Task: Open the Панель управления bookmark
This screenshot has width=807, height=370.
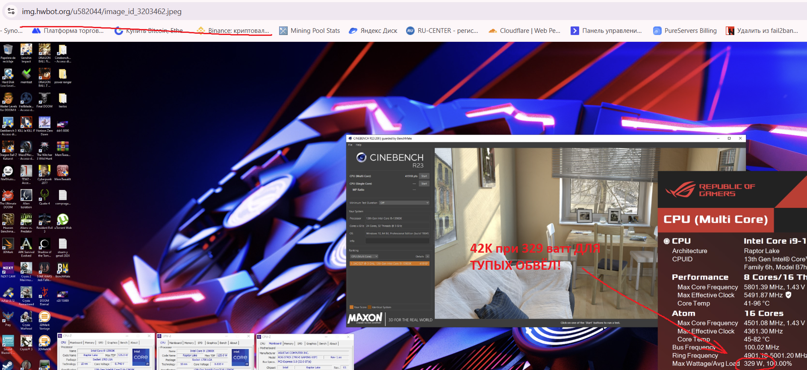Action: (607, 31)
